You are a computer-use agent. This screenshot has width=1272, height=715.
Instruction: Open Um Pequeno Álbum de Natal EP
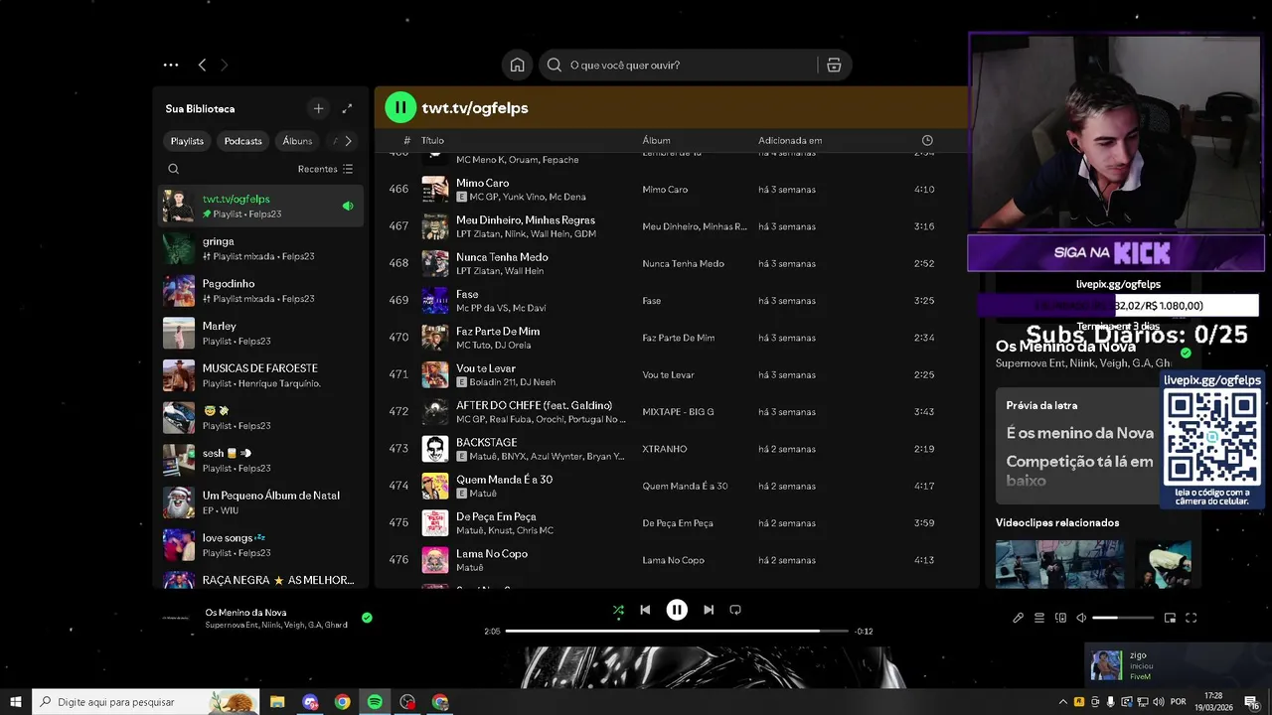click(x=260, y=502)
